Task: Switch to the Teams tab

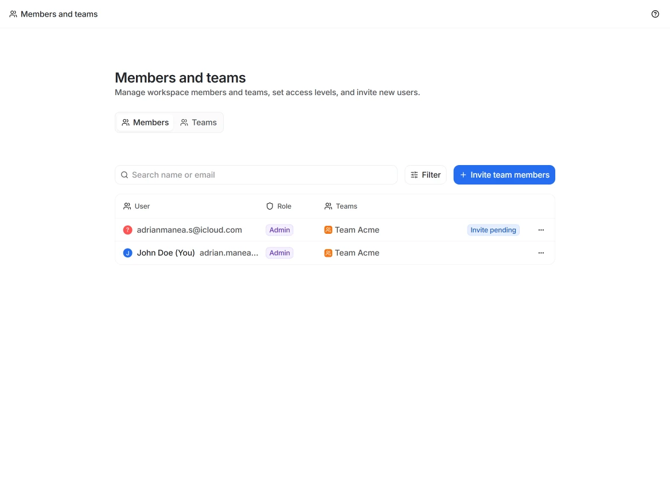Action: pos(198,123)
